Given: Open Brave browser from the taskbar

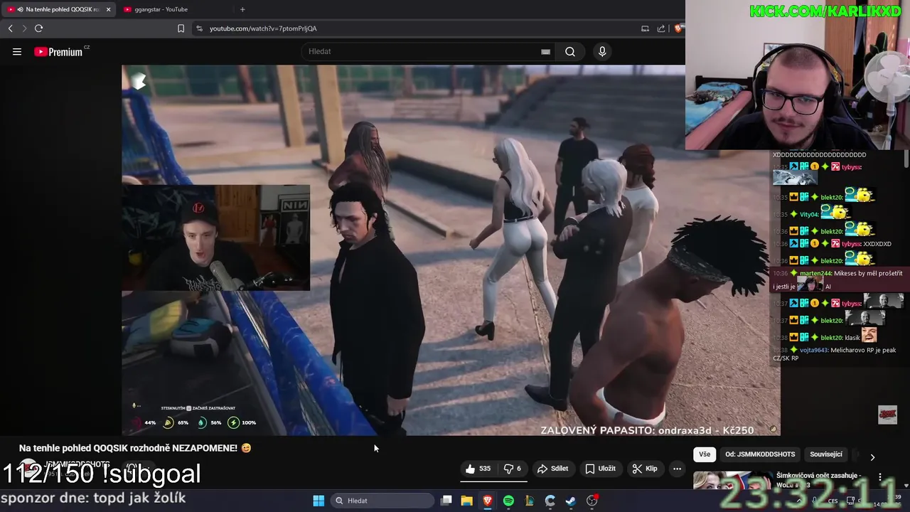Looking at the screenshot, I should 488,501.
